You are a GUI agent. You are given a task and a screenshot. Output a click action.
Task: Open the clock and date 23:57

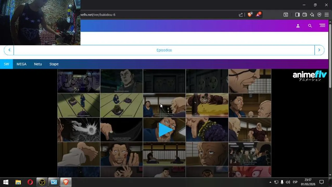point(308,182)
